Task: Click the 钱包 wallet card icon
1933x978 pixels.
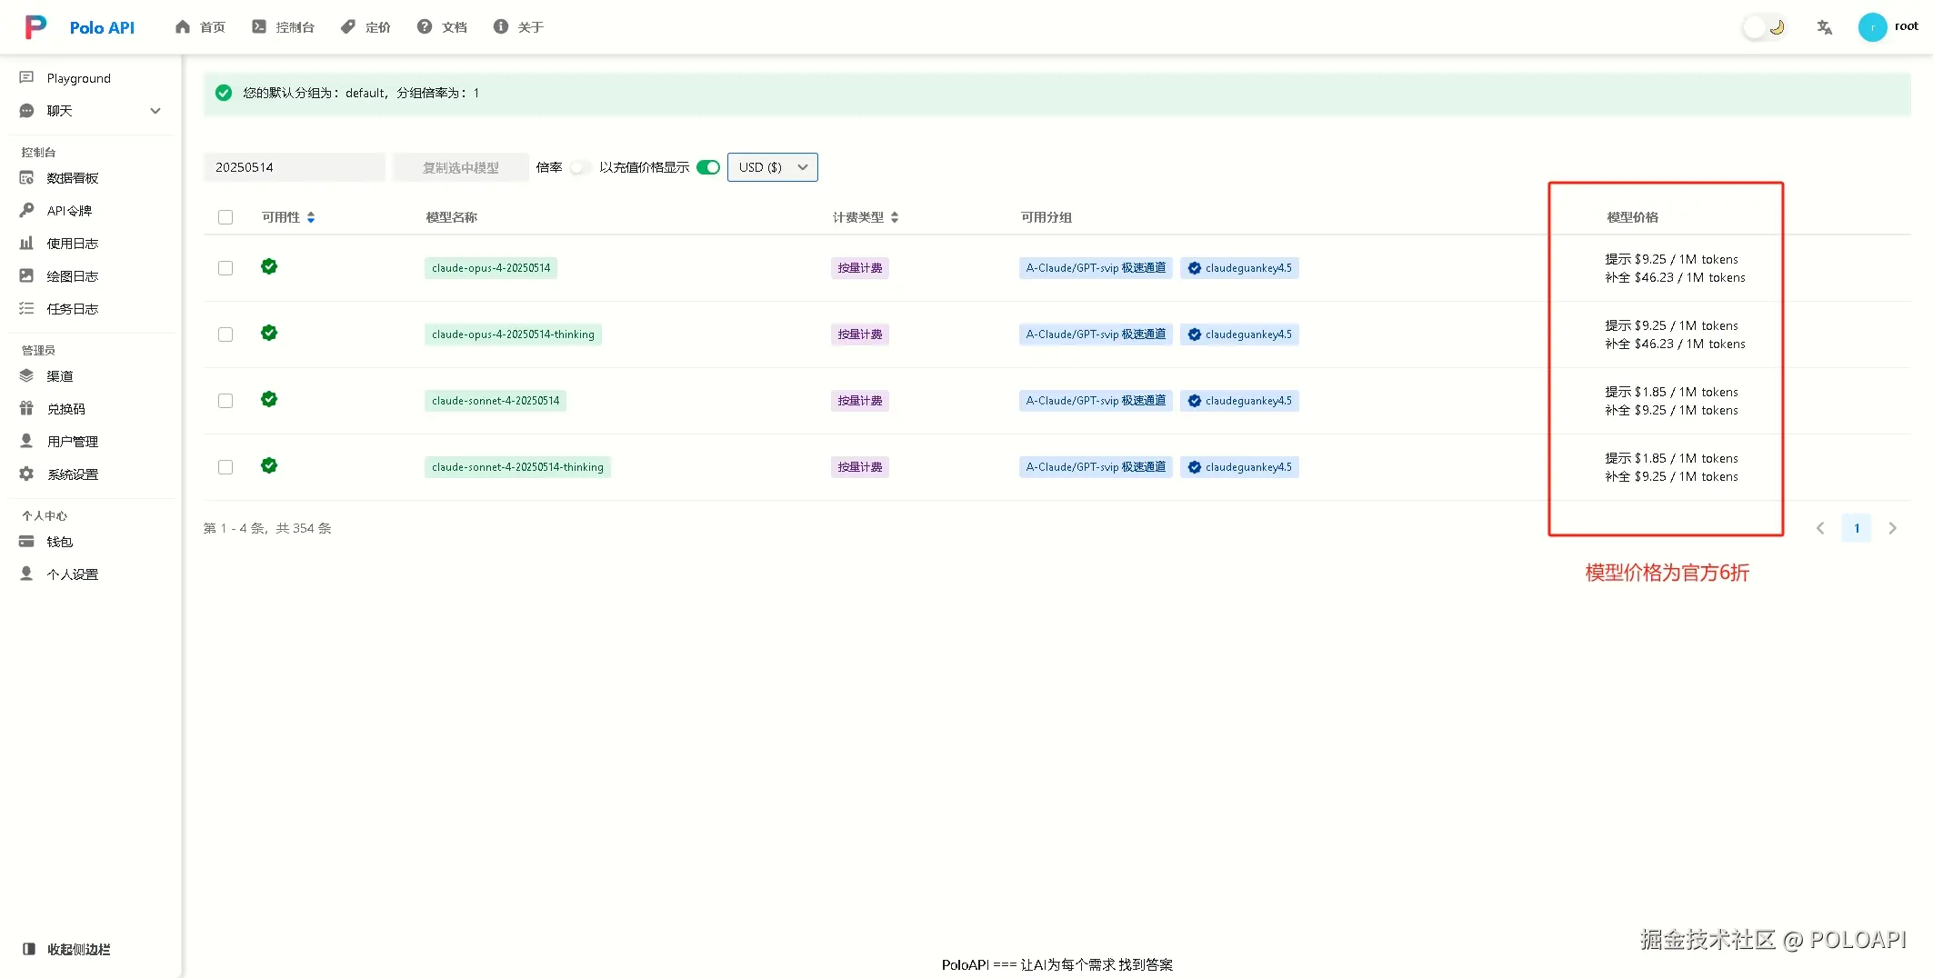Action: (26, 542)
